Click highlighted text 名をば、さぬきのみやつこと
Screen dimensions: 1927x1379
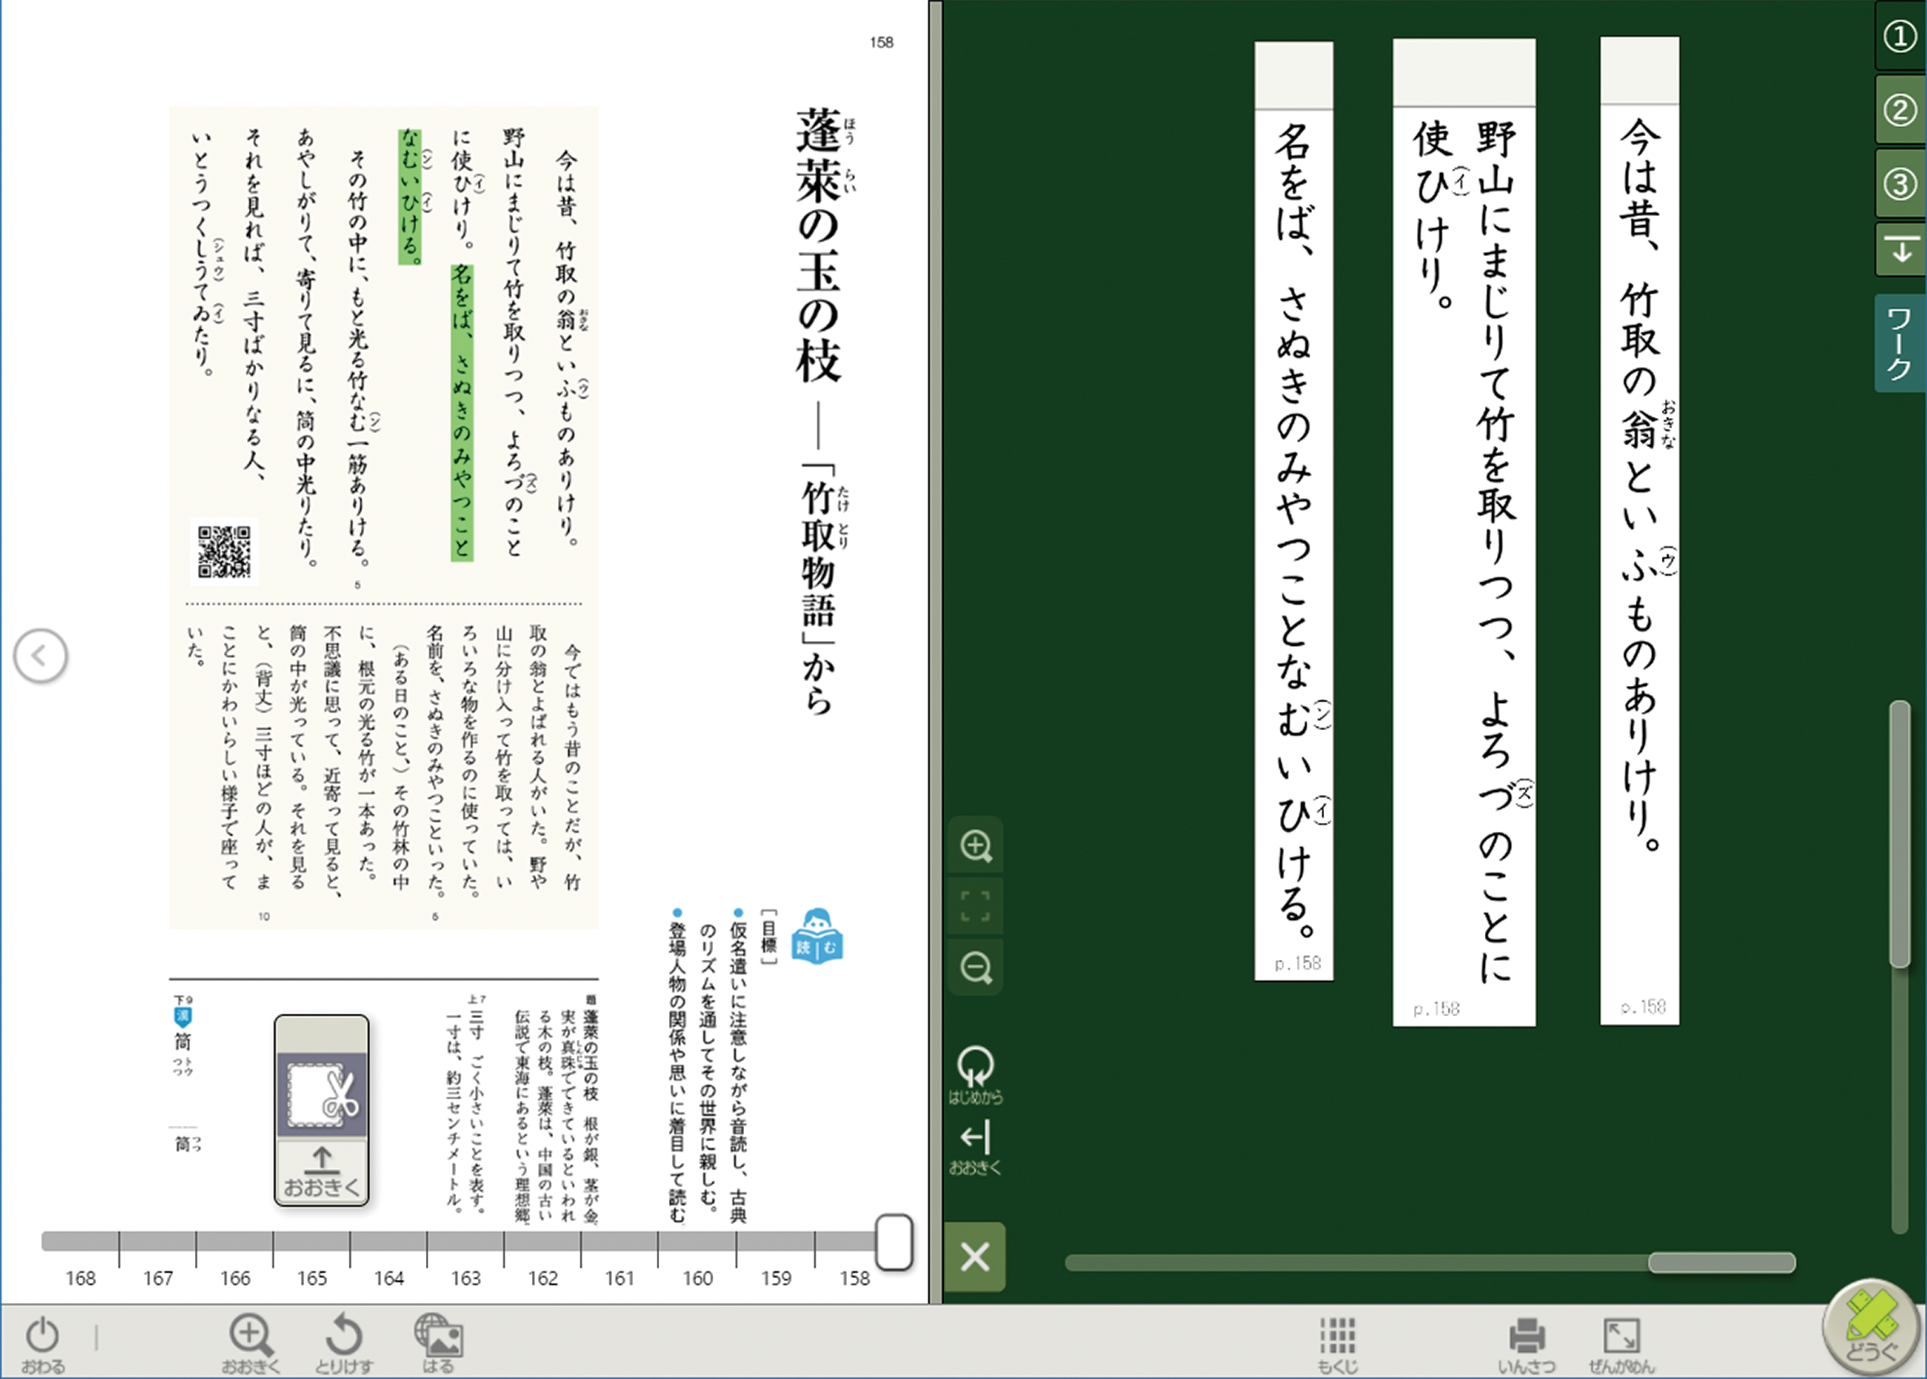click(x=462, y=413)
